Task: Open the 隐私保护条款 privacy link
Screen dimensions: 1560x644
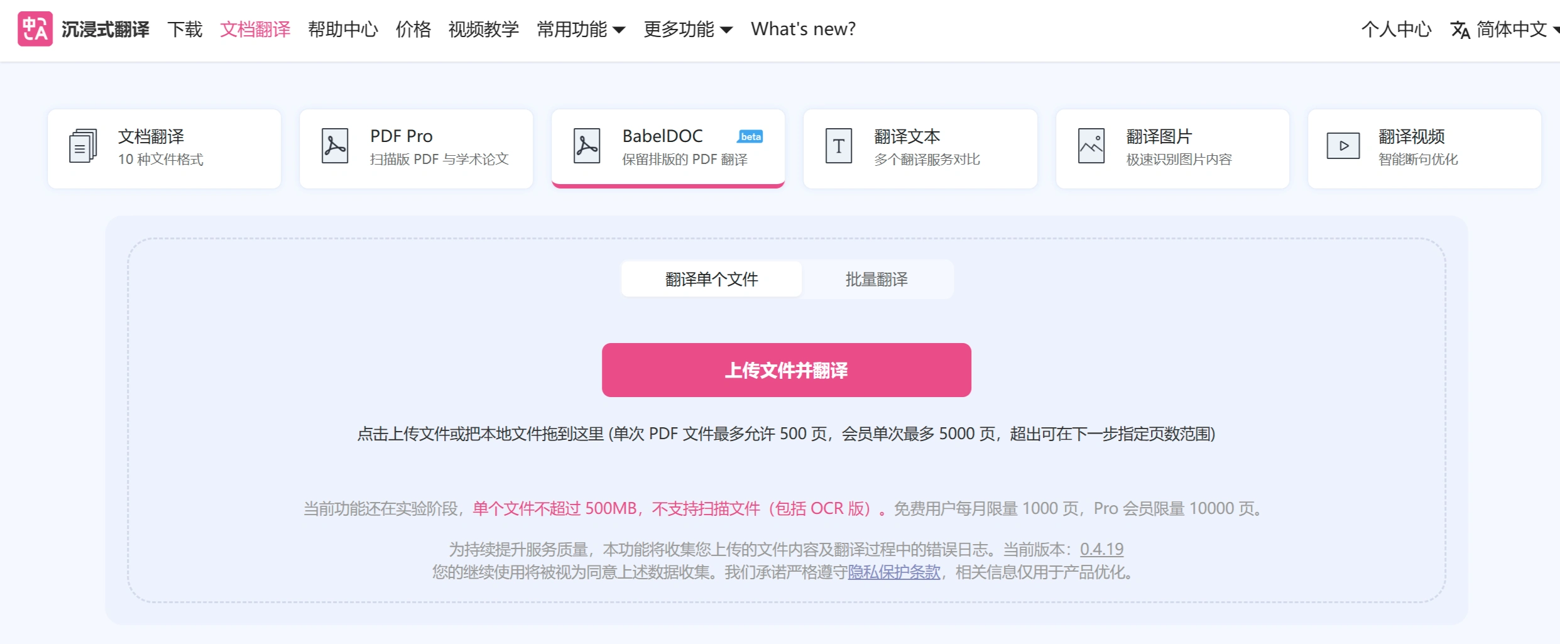Action: (x=893, y=572)
